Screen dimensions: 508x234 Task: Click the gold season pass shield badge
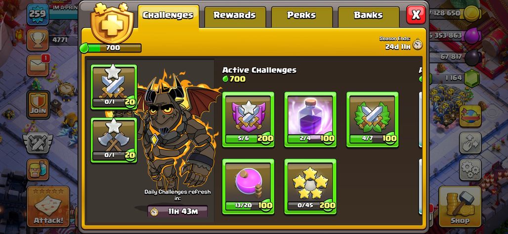(110, 23)
